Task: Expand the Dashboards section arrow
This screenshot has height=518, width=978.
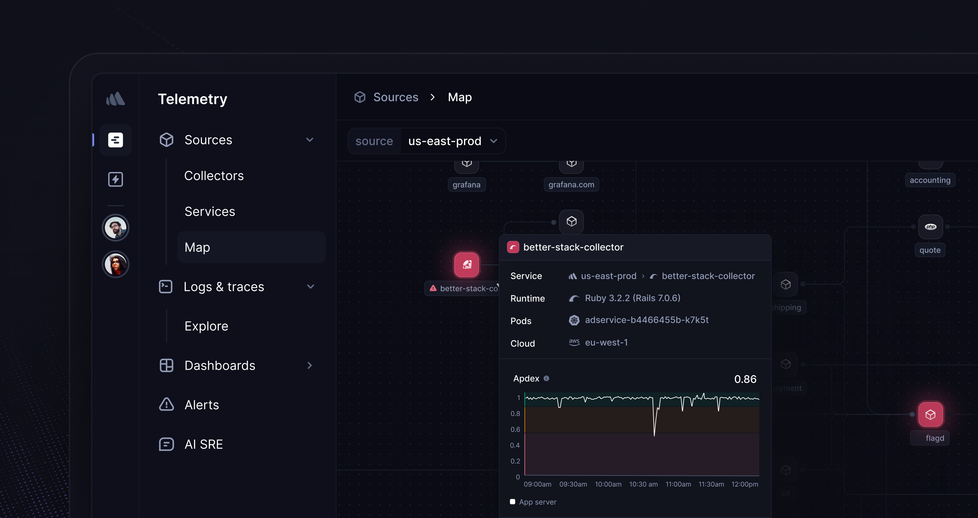Action: 310,365
